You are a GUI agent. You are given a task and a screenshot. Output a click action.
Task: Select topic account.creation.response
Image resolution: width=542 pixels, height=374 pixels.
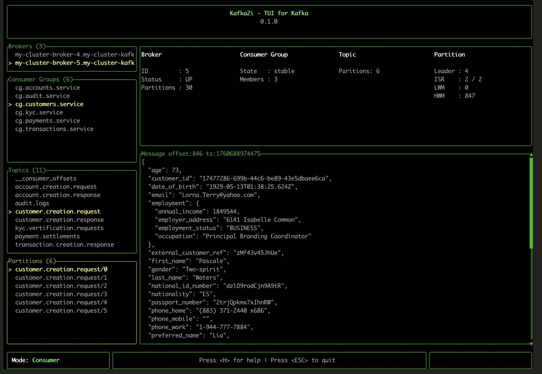tap(58, 195)
